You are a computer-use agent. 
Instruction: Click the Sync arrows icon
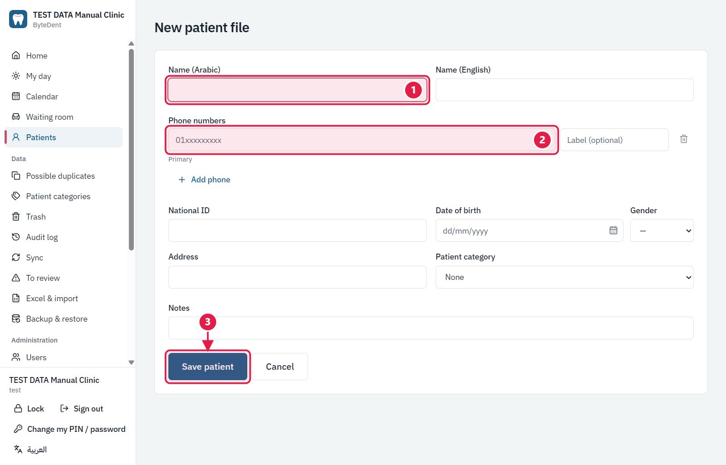(16, 257)
